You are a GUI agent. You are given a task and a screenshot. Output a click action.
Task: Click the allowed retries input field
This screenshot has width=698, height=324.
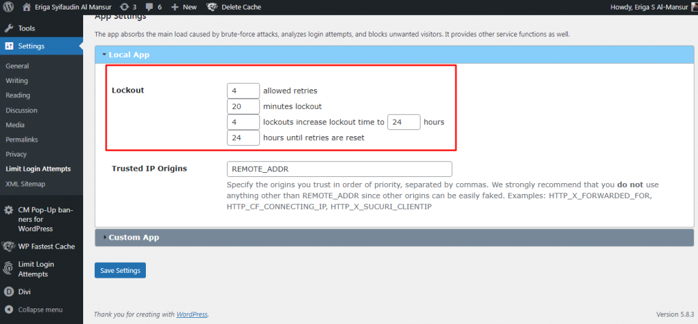(x=243, y=90)
